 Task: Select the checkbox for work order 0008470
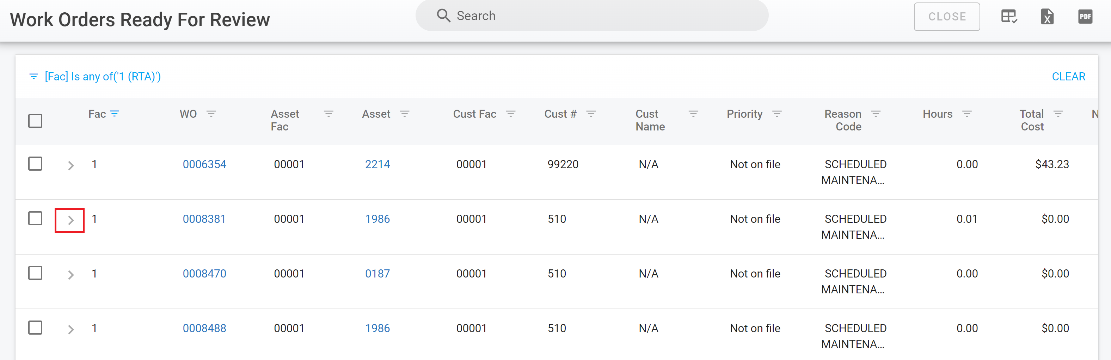click(x=35, y=273)
